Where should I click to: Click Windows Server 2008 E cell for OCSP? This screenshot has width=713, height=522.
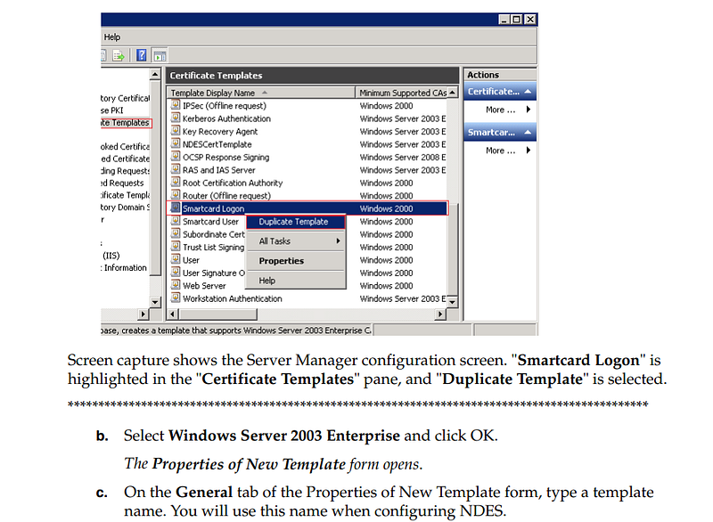[x=403, y=157]
